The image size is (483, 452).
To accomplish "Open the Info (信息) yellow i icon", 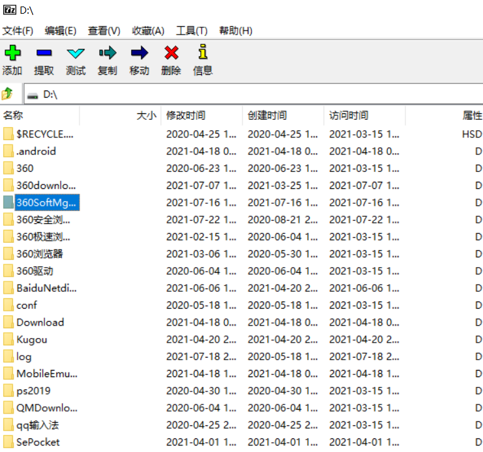I will [203, 51].
